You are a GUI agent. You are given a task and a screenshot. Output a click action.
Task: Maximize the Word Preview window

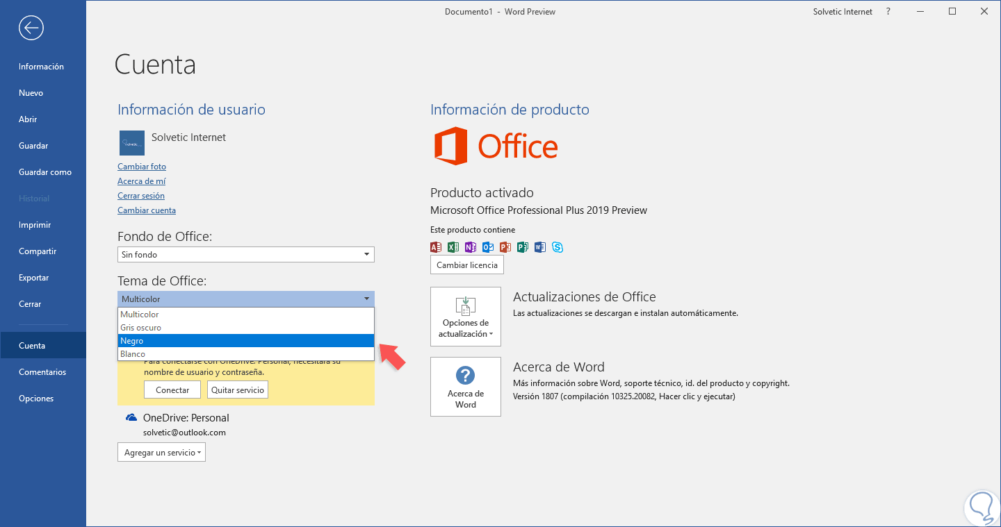[952, 12]
